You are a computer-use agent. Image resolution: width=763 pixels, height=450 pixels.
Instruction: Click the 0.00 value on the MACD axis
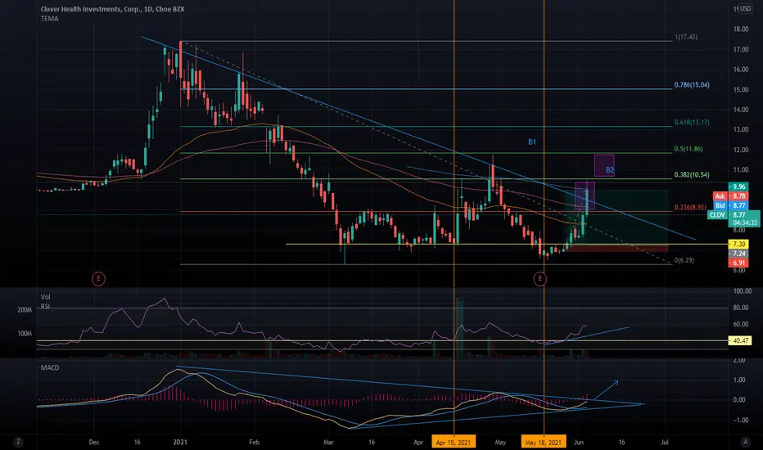(739, 399)
